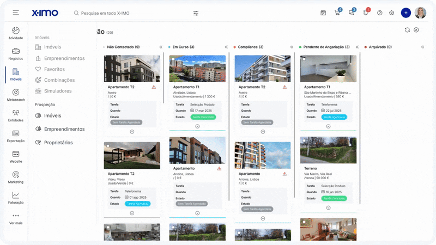Collapse the Não Contactado column

click(x=161, y=47)
